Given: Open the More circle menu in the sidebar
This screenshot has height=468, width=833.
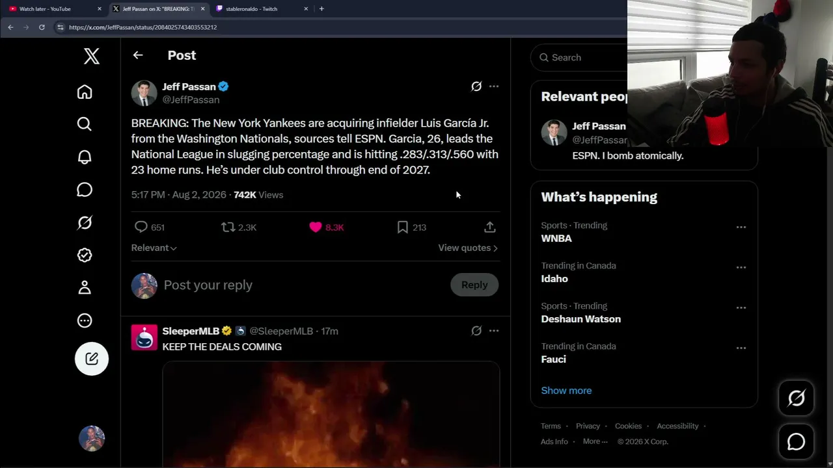Looking at the screenshot, I should pos(85,320).
